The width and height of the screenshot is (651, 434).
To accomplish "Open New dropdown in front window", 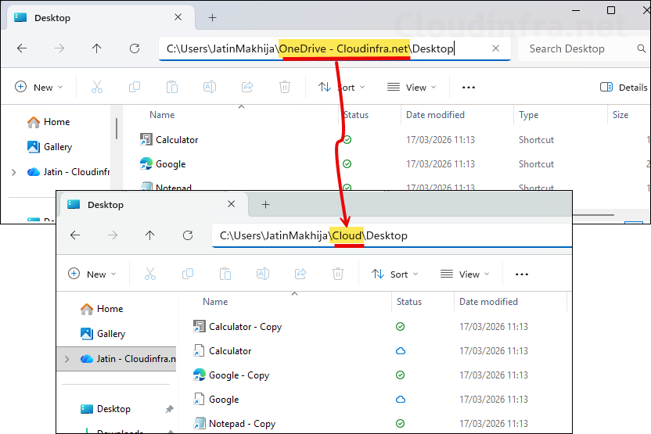I will 92,274.
